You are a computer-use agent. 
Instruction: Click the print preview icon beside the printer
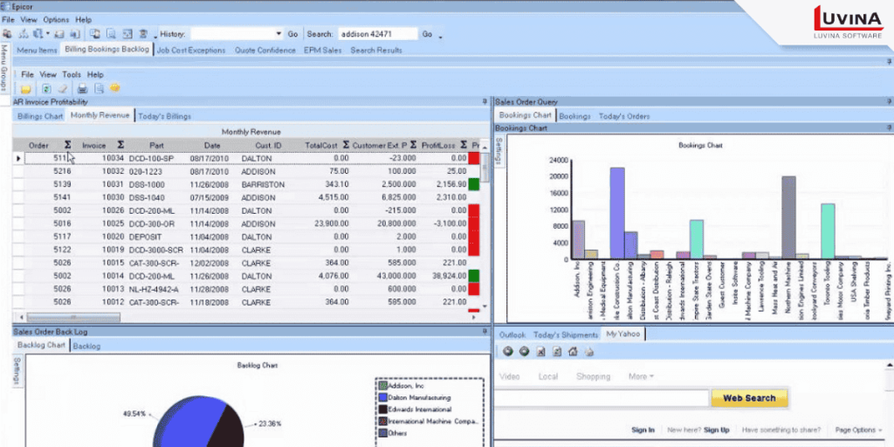[100, 88]
